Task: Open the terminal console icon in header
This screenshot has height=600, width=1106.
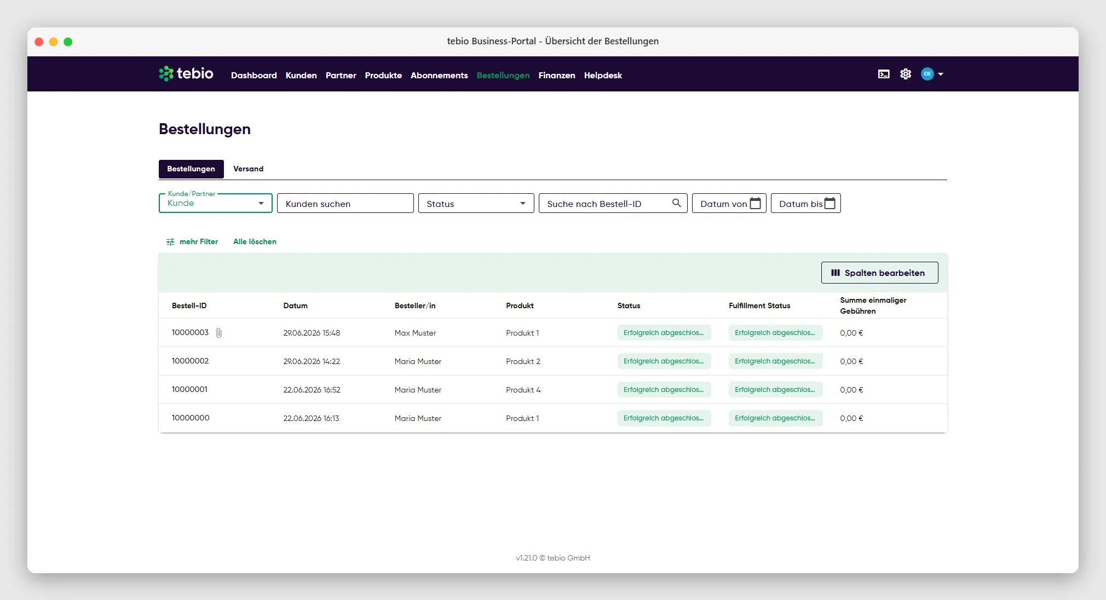Action: [x=884, y=74]
